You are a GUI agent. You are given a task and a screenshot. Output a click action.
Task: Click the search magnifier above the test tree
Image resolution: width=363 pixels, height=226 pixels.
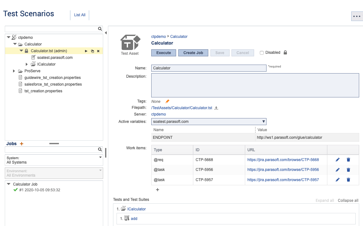[x=100, y=29]
